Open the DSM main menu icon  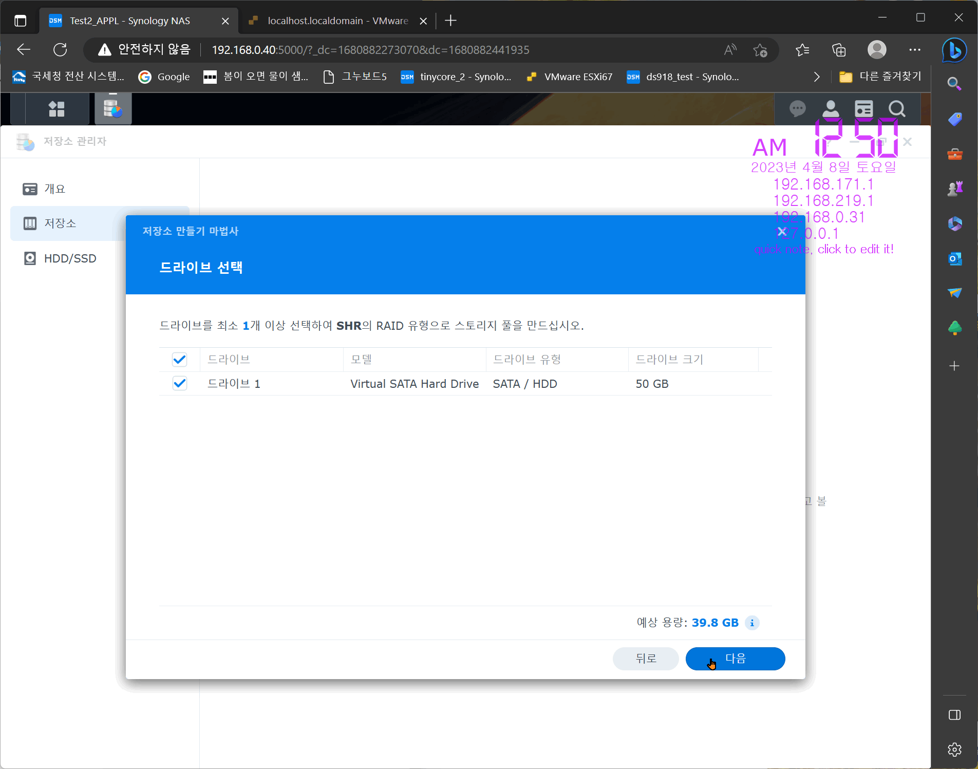[x=57, y=109]
